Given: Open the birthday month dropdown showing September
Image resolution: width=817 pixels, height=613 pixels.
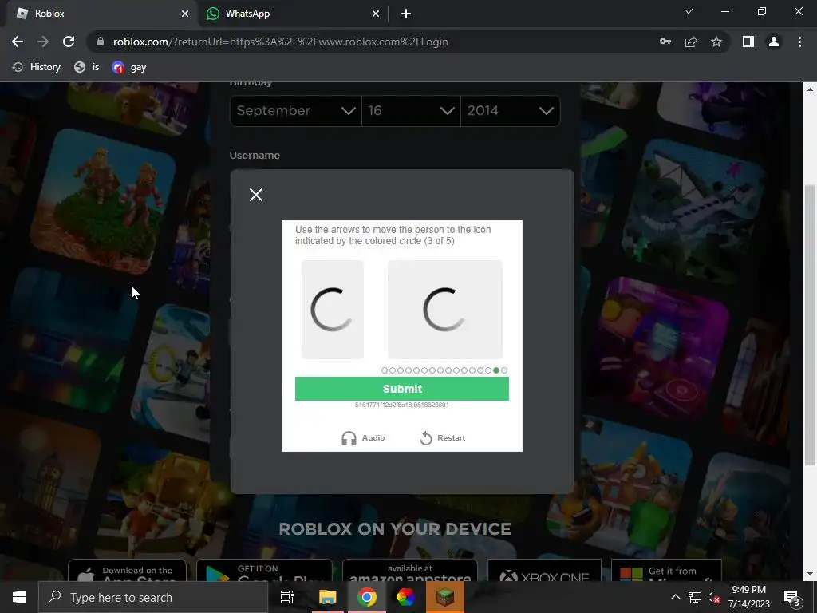Looking at the screenshot, I should pos(295,110).
